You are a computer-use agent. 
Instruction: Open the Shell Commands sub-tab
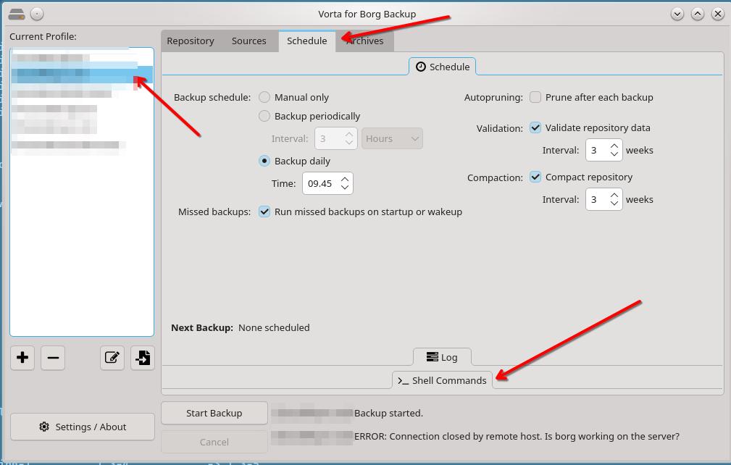442,380
